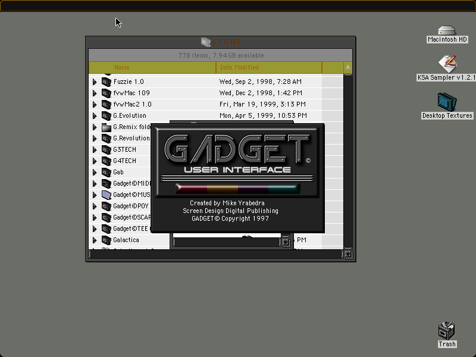Click the 'Galactica' file name

[126, 240]
